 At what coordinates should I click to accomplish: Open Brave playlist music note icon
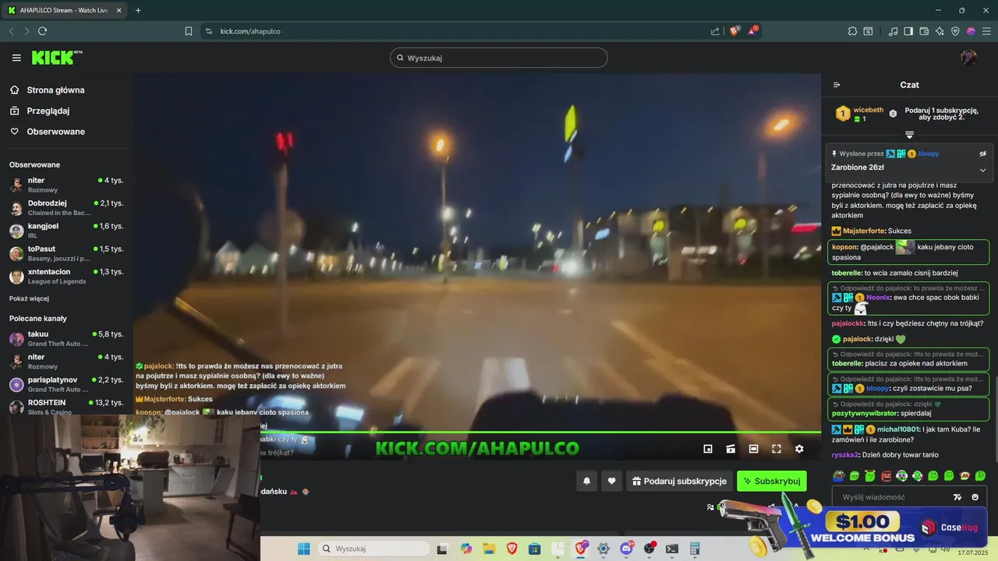(x=893, y=31)
